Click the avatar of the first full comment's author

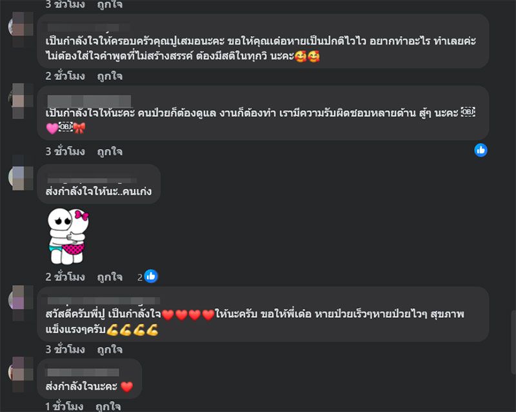21,28
